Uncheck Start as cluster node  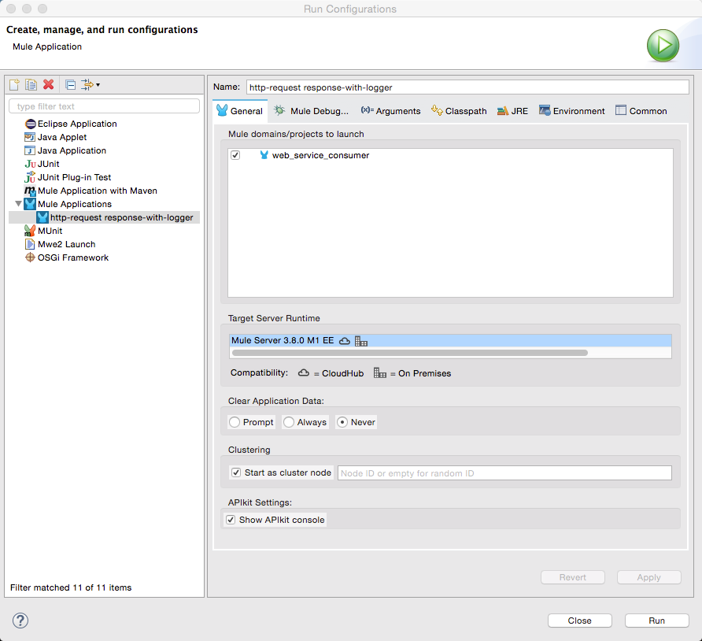pos(237,472)
